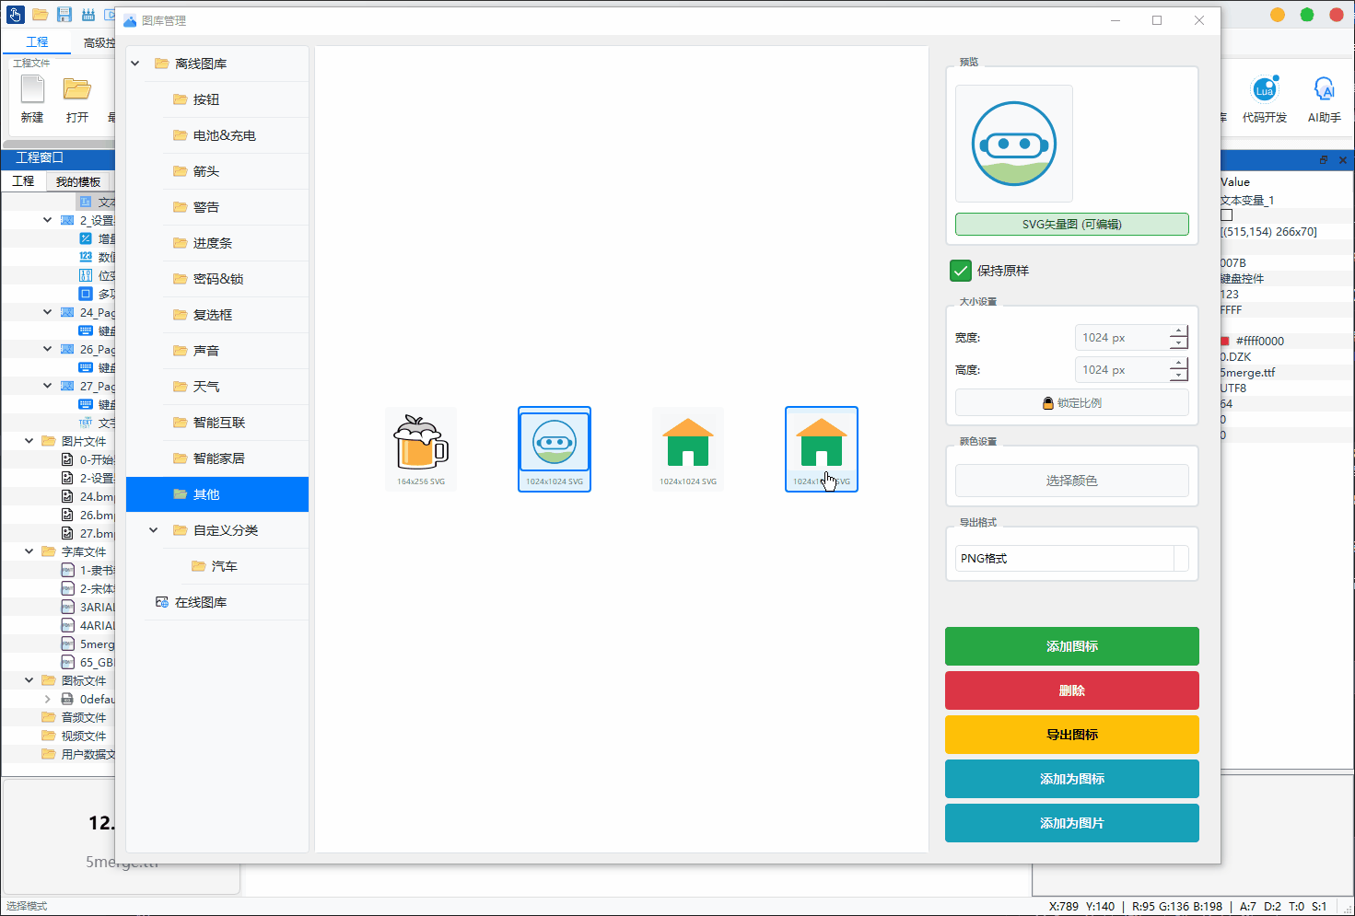Open the Online Library (在线图库) entry

[x=226, y=602]
